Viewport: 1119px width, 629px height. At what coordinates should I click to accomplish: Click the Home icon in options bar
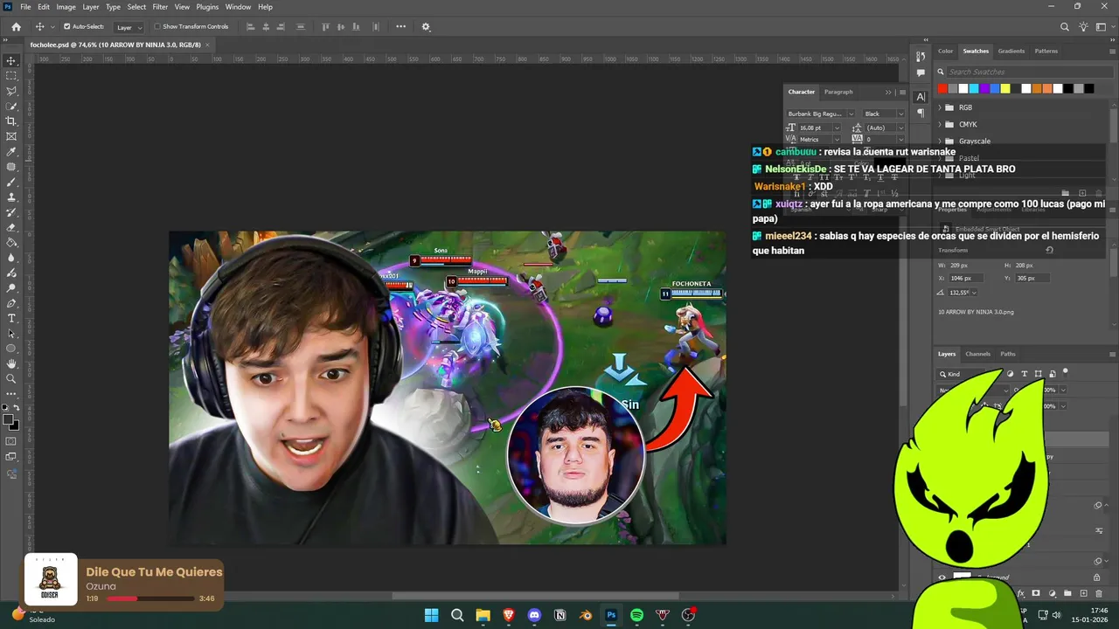point(16,27)
